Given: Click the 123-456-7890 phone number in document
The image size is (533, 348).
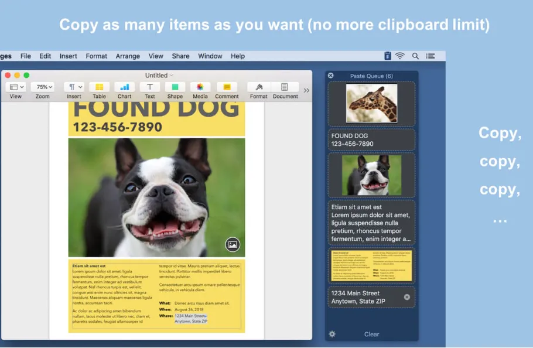Looking at the screenshot, I should (x=118, y=127).
